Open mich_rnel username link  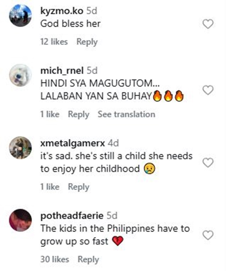click(x=62, y=71)
